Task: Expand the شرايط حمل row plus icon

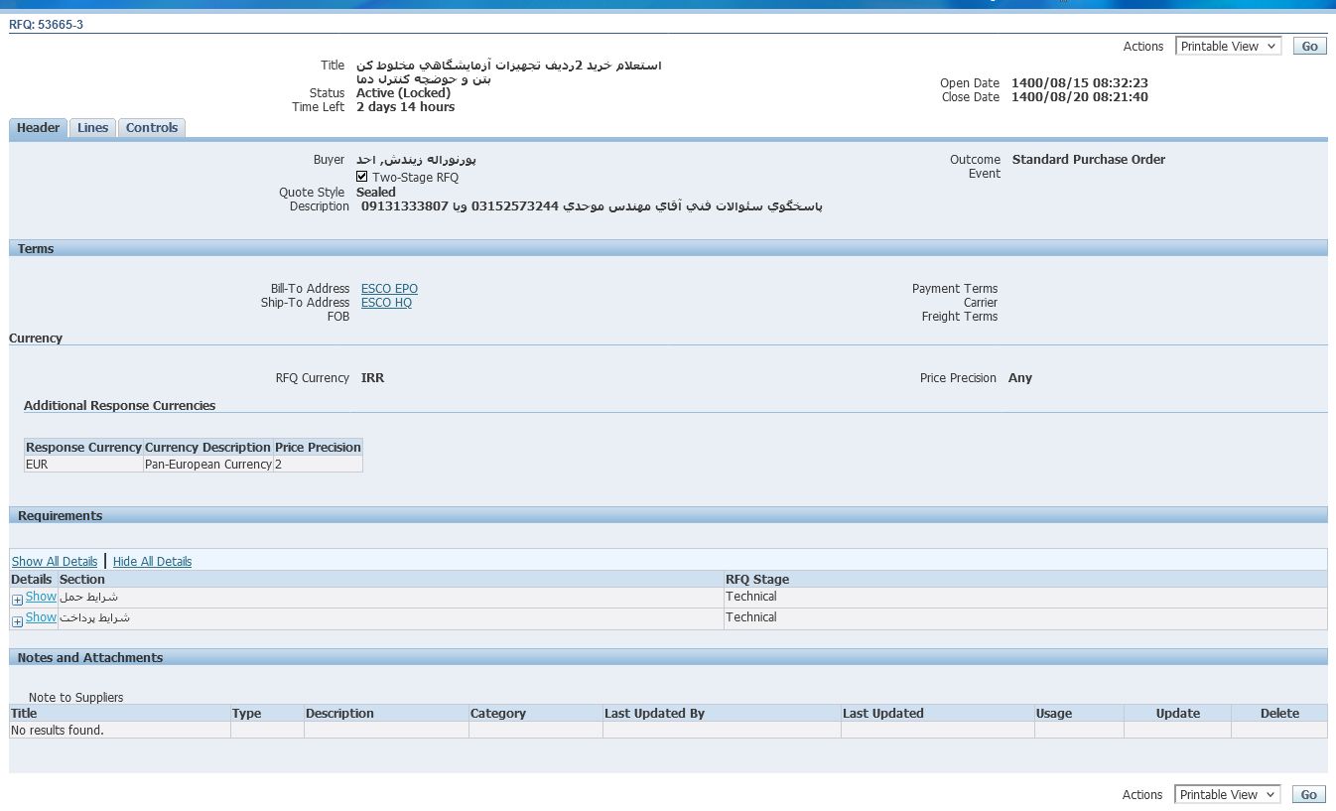Action: pyautogui.click(x=17, y=601)
